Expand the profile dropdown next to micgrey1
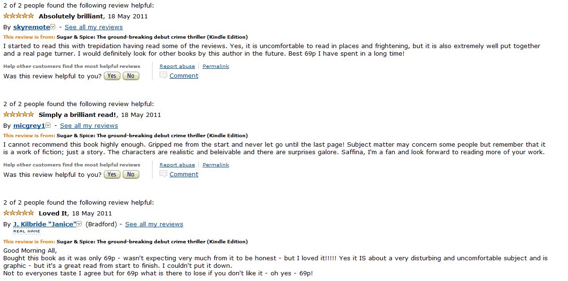This screenshot has height=281, width=568. 48,126
